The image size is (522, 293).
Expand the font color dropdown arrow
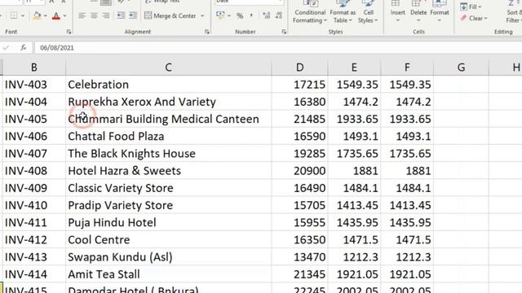[x=64, y=16]
